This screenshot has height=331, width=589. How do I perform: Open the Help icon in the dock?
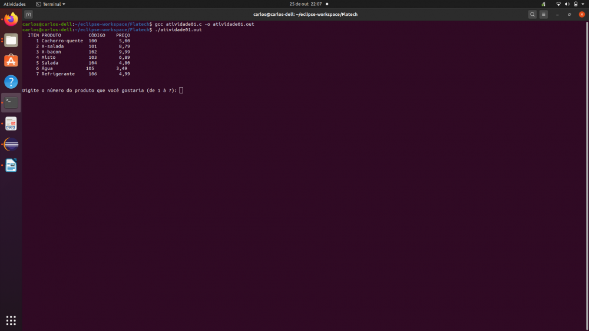pos(11,82)
